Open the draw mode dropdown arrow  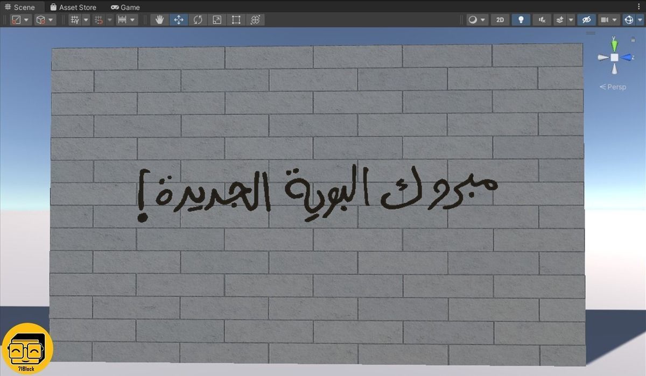click(x=483, y=20)
